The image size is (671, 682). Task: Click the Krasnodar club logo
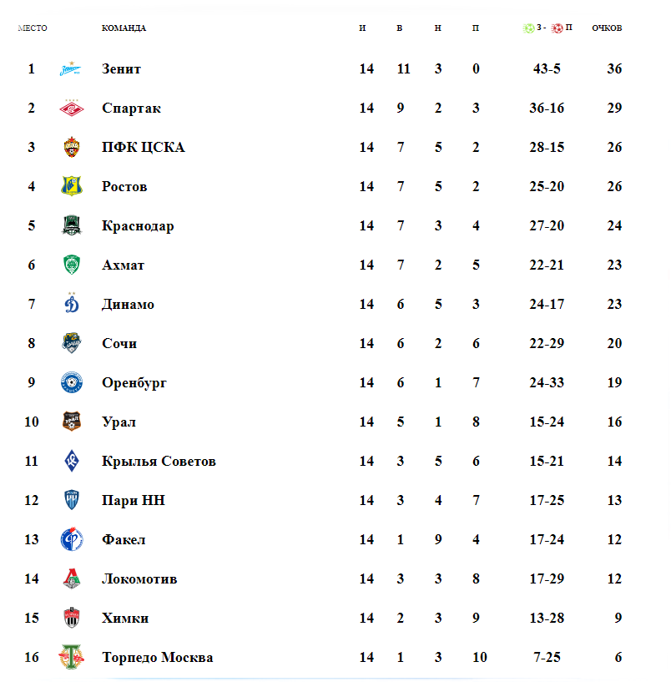pyautogui.click(x=71, y=225)
